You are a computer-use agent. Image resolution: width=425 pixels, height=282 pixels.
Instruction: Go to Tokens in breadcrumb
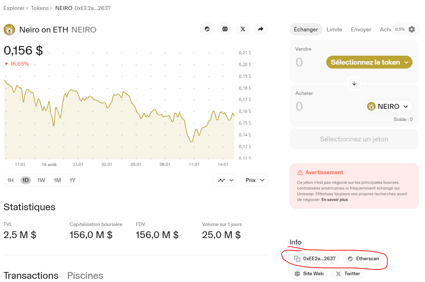[40, 8]
